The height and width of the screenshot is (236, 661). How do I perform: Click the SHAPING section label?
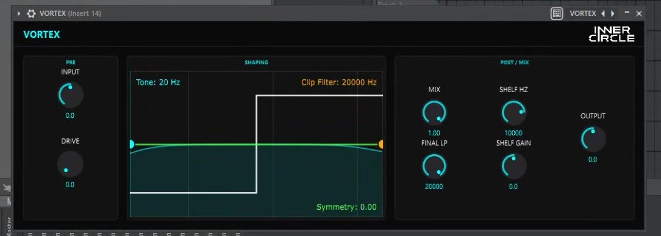pos(256,62)
